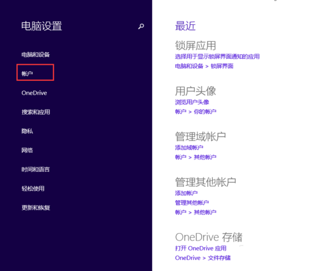Screen dimensions: 312x271
Task: Follow the 电脑和设备 > 锁屏界面 link
Action: (204, 66)
